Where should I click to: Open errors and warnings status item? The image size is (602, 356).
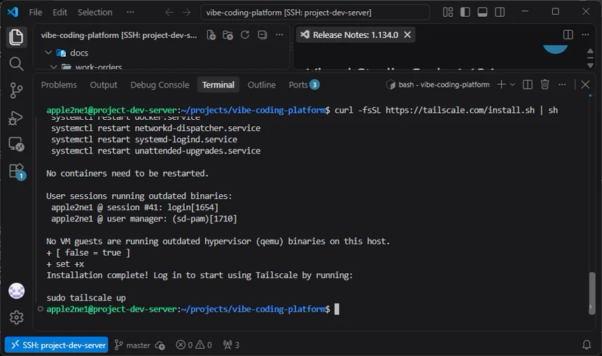pyautogui.click(x=194, y=345)
